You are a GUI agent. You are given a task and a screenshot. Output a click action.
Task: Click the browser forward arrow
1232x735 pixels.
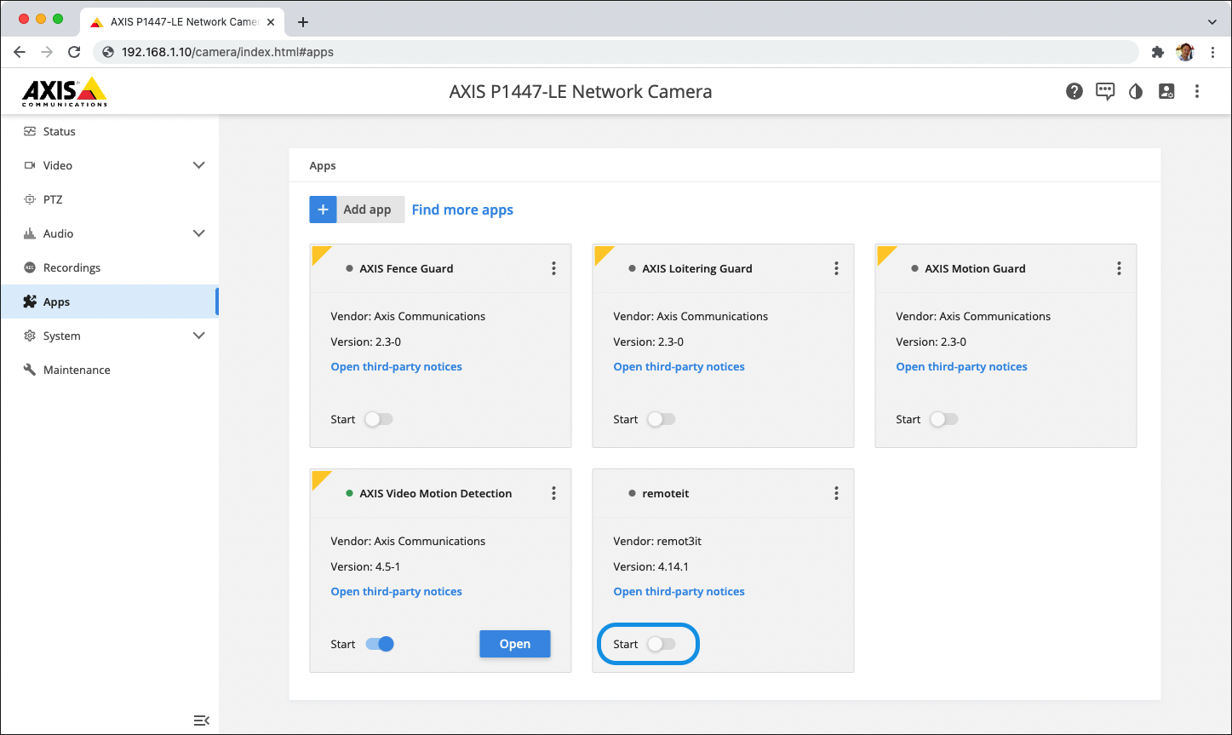pyautogui.click(x=47, y=52)
